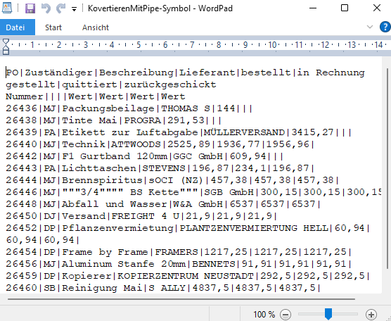
Task: Click the word 'Zuständiger' in the header line
Action: (x=58, y=73)
